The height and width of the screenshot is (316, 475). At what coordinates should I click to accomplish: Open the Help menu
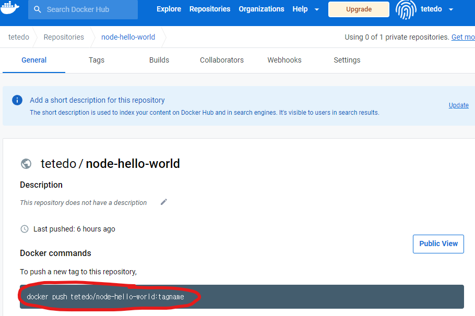click(300, 9)
